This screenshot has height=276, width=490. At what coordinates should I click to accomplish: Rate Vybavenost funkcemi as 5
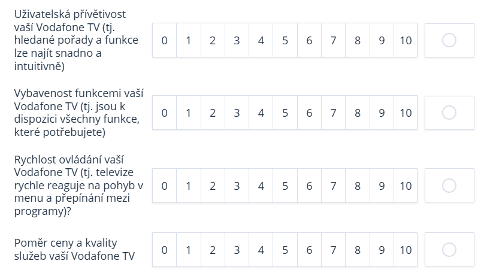coord(285,113)
